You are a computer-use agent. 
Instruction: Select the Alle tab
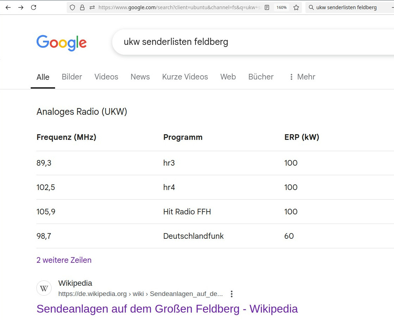43,77
